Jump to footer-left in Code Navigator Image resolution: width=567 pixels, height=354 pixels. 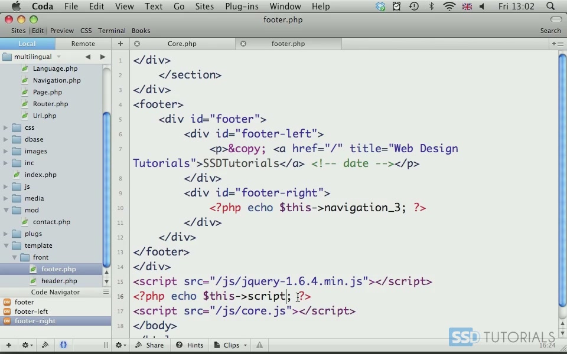click(x=31, y=312)
